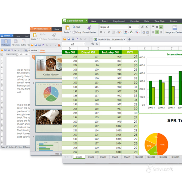The image size is (182, 182).
Task: Click the Merge and Center icon
Action: pos(175,28)
